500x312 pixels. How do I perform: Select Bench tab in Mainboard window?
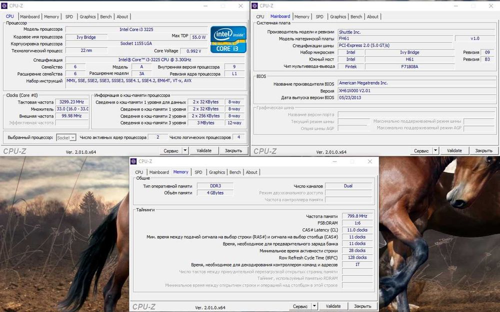tap(356, 16)
